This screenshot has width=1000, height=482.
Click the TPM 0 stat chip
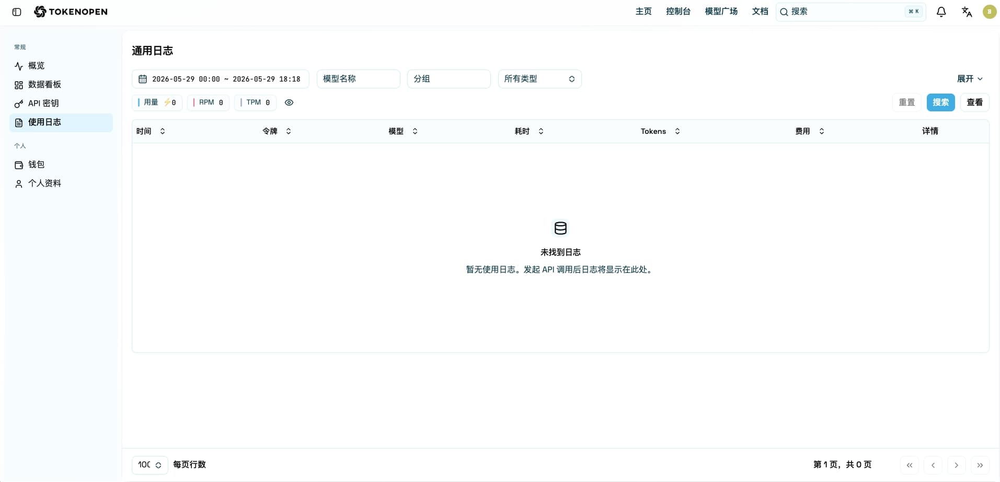pyautogui.click(x=255, y=102)
